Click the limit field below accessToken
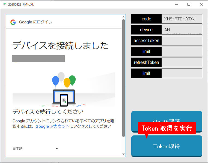The image size is (208, 163). coord(182,52)
